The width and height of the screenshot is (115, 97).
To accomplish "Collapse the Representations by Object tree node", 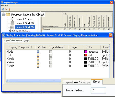I will tap(3, 15).
